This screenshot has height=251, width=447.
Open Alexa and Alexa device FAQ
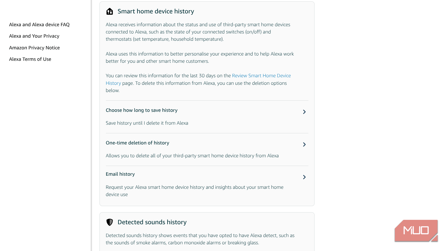39,25
